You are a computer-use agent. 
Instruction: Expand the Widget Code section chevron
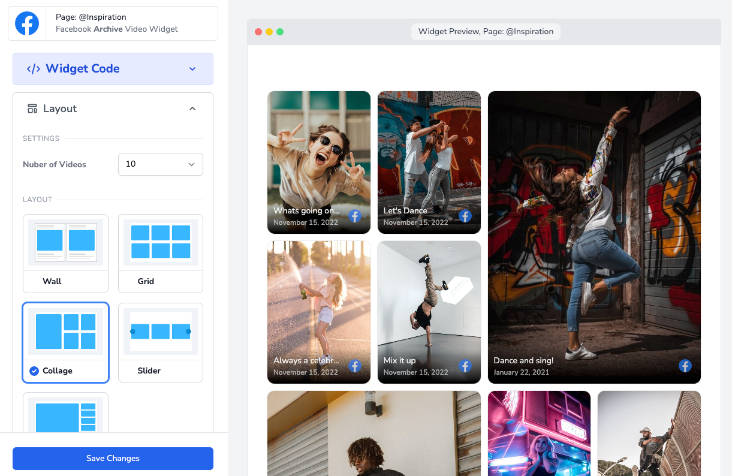(x=192, y=69)
